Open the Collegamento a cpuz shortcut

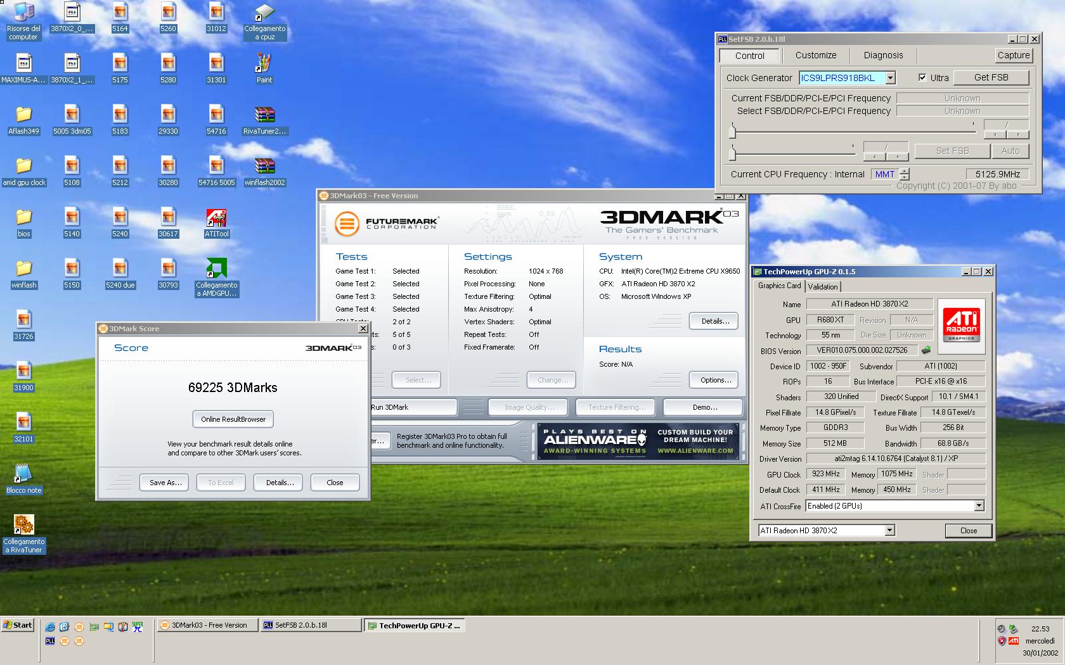[x=264, y=22]
